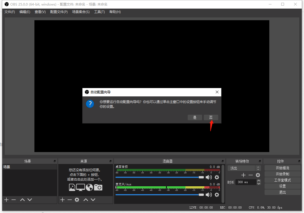Open 麦克风/Aux audio settings gear
Screen dimensions: 304x213
click(x=217, y=195)
